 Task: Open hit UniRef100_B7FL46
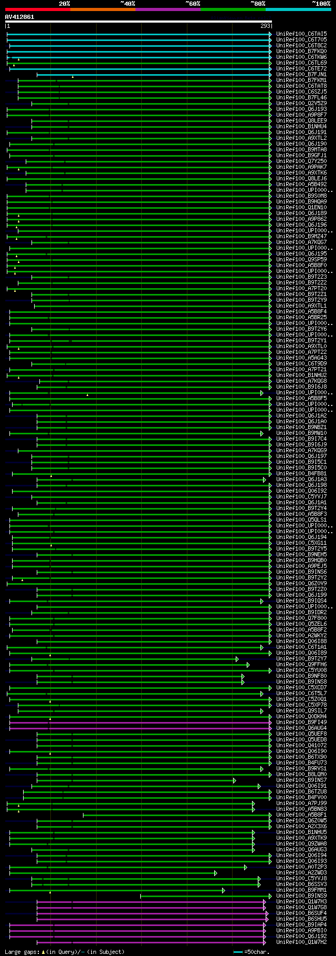click(x=301, y=97)
